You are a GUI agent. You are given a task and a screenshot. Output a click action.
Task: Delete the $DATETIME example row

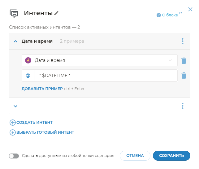(x=184, y=75)
